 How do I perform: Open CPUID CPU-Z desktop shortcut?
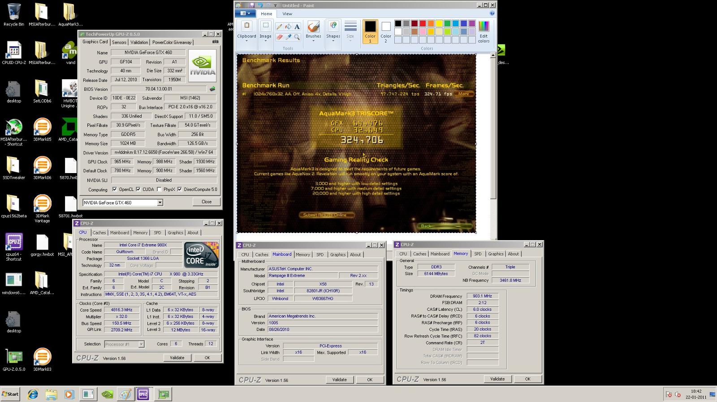(x=13, y=53)
